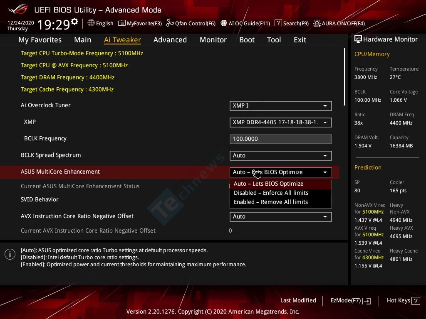Select the ASUS MultiCore Enhancement row label
Screen dimensions: 426x319
(x=60, y=172)
